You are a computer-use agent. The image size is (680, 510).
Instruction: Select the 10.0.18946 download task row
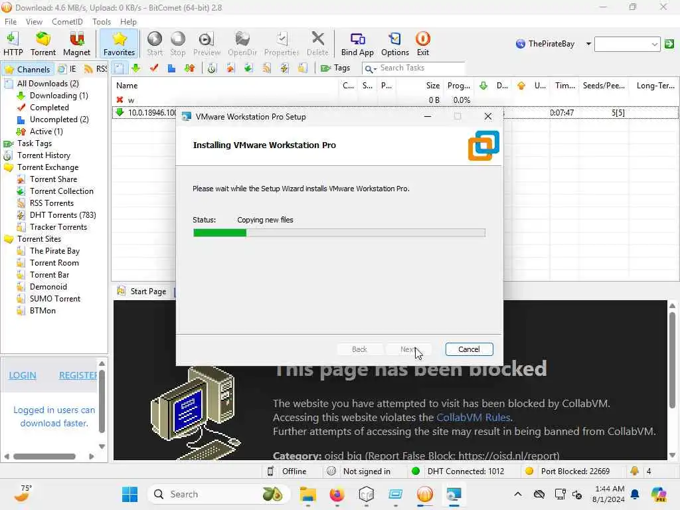point(394,113)
